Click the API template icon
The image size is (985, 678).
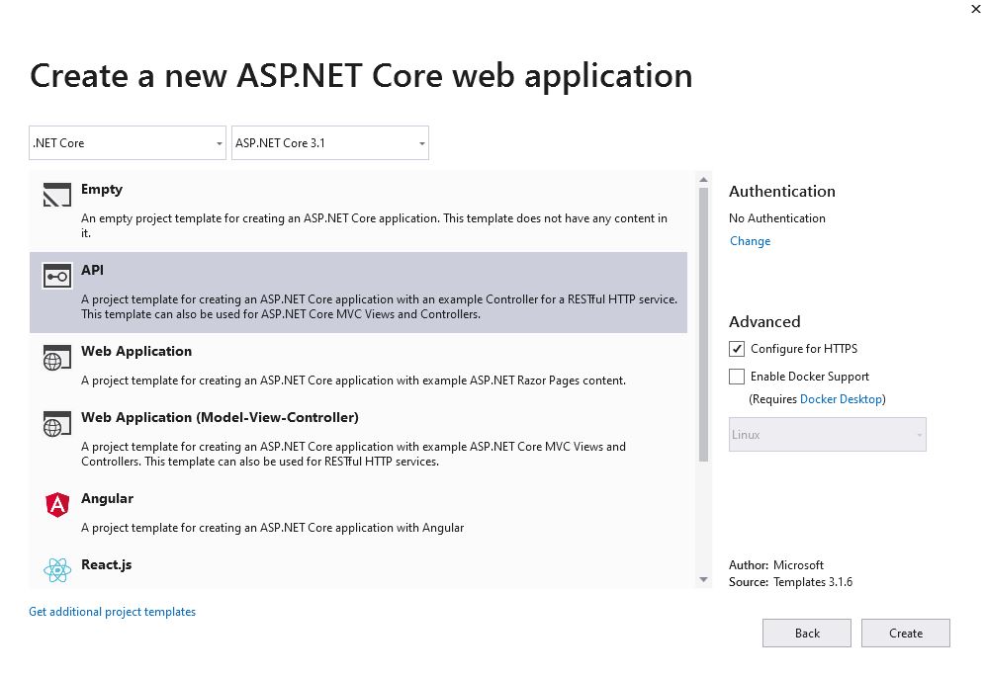tap(56, 274)
